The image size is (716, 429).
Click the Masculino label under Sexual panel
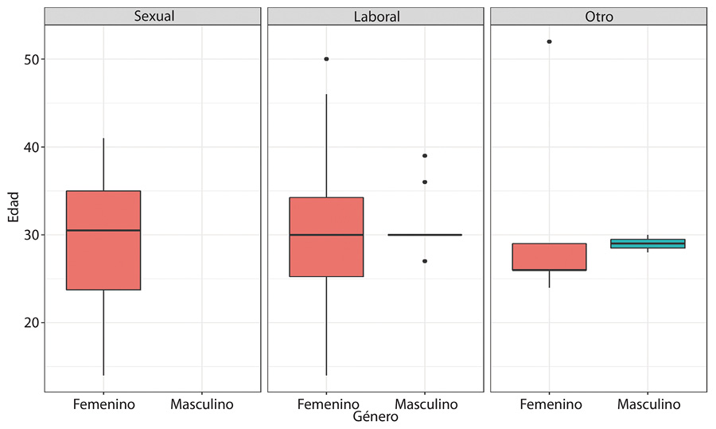(202, 404)
